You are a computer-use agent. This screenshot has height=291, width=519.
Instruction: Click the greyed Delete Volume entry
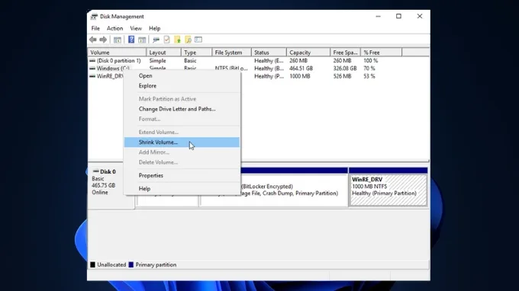182,162
